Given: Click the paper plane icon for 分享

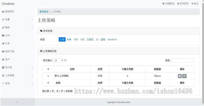Looking at the screenshot, I should click(x=3, y=43).
